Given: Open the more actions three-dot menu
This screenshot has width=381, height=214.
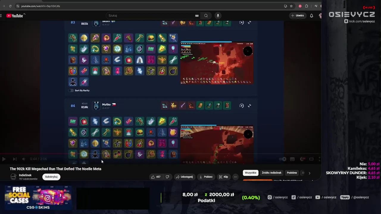Looking at the screenshot, I should [235, 177].
